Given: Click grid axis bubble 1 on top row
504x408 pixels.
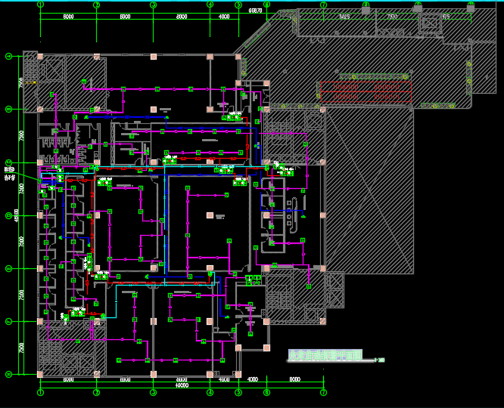Looking at the screenshot, I should coord(40,5).
